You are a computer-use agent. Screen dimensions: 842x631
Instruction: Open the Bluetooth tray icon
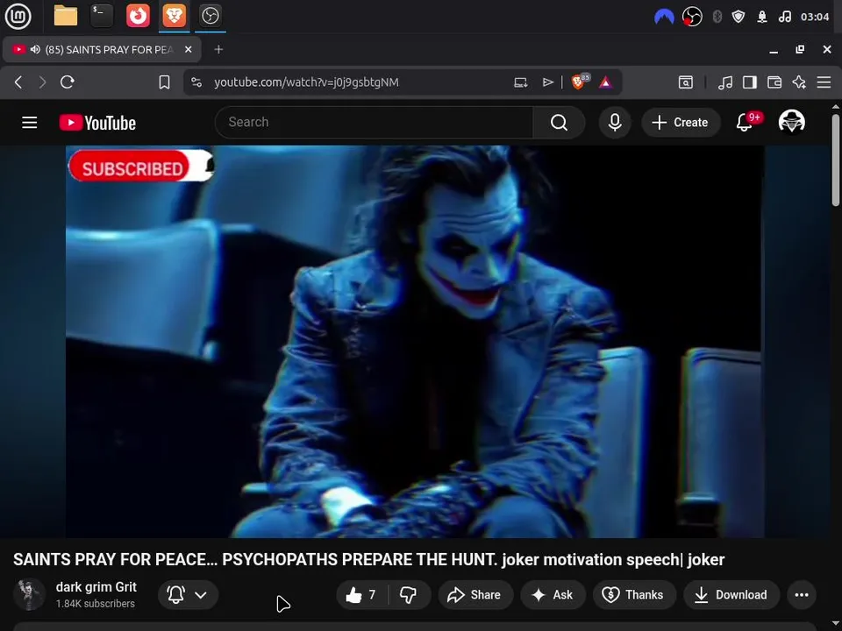coord(717,18)
